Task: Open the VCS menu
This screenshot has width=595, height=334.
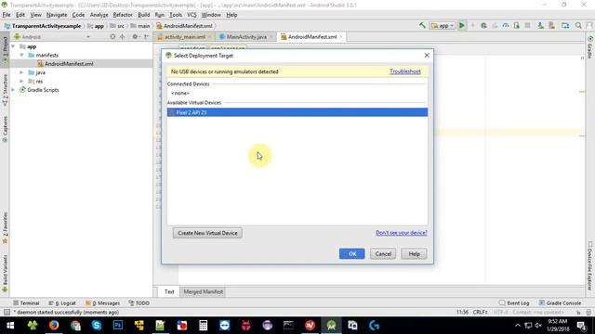Action: (x=192, y=15)
